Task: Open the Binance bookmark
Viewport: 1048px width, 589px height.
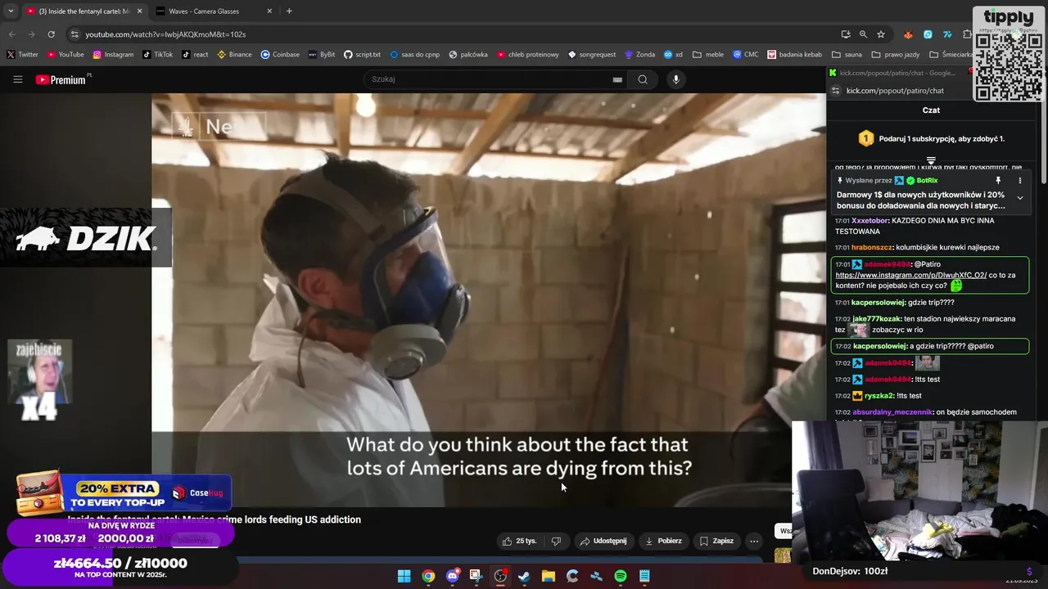Action: click(x=234, y=55)
